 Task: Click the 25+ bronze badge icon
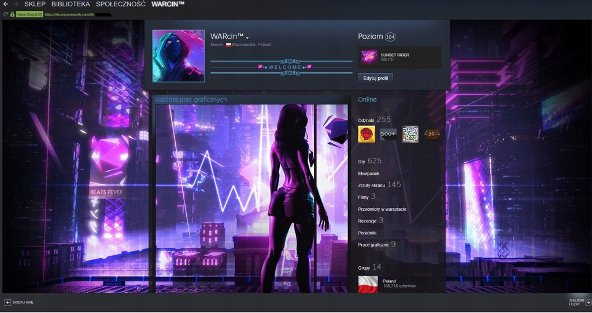(432, 134)
